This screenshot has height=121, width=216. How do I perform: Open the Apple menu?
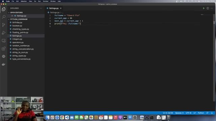click(x=3, y=1)
